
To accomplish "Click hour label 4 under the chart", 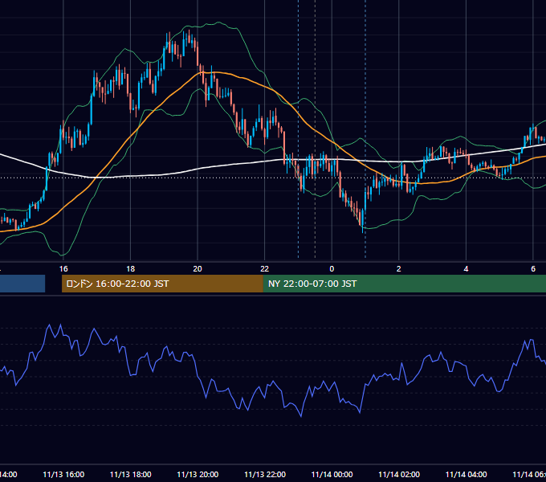I will [466, 269].
